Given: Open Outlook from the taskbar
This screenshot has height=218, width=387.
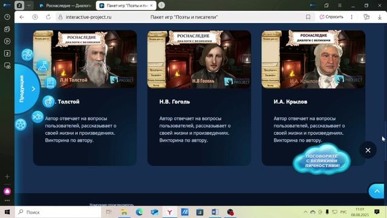Looking at the screenshot, I should coord(155,212).
